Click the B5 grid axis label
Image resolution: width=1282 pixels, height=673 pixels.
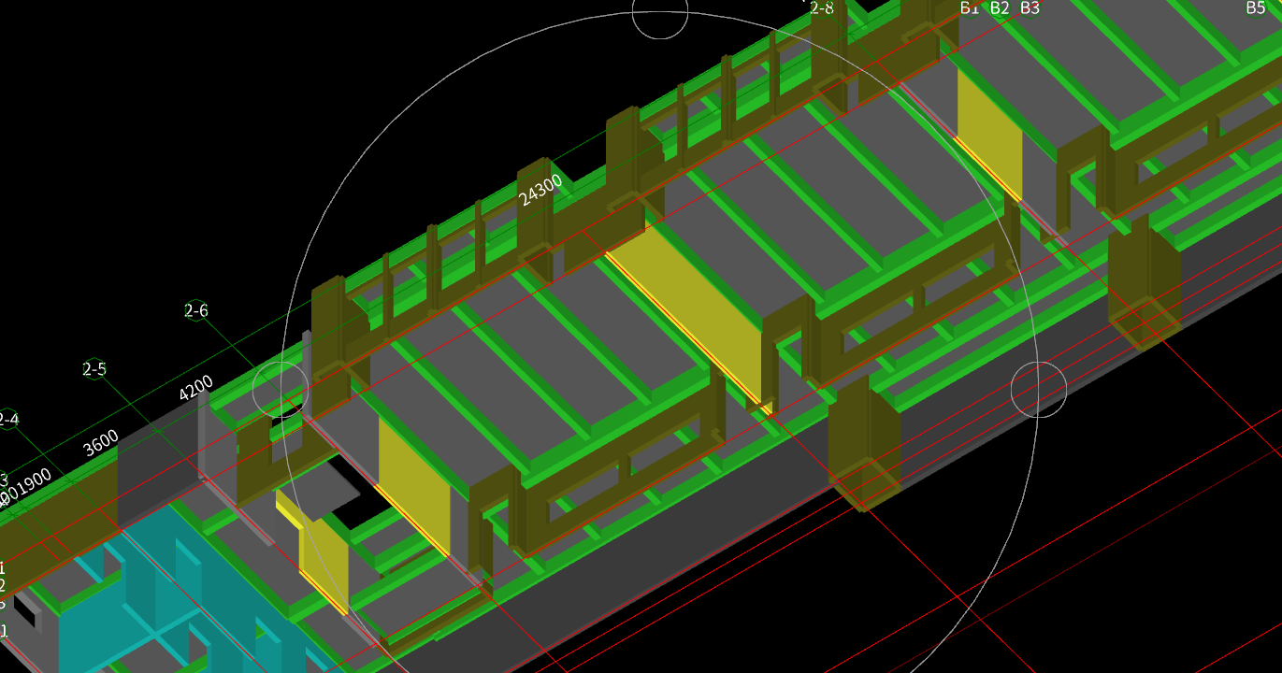click(1256, 7)
